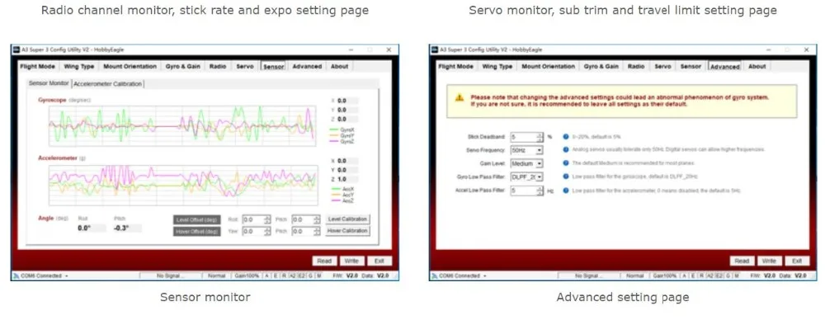The image size is (825, 320).
Task: Go to Sensor tab in the Advanced window
Action: (691, 66)
